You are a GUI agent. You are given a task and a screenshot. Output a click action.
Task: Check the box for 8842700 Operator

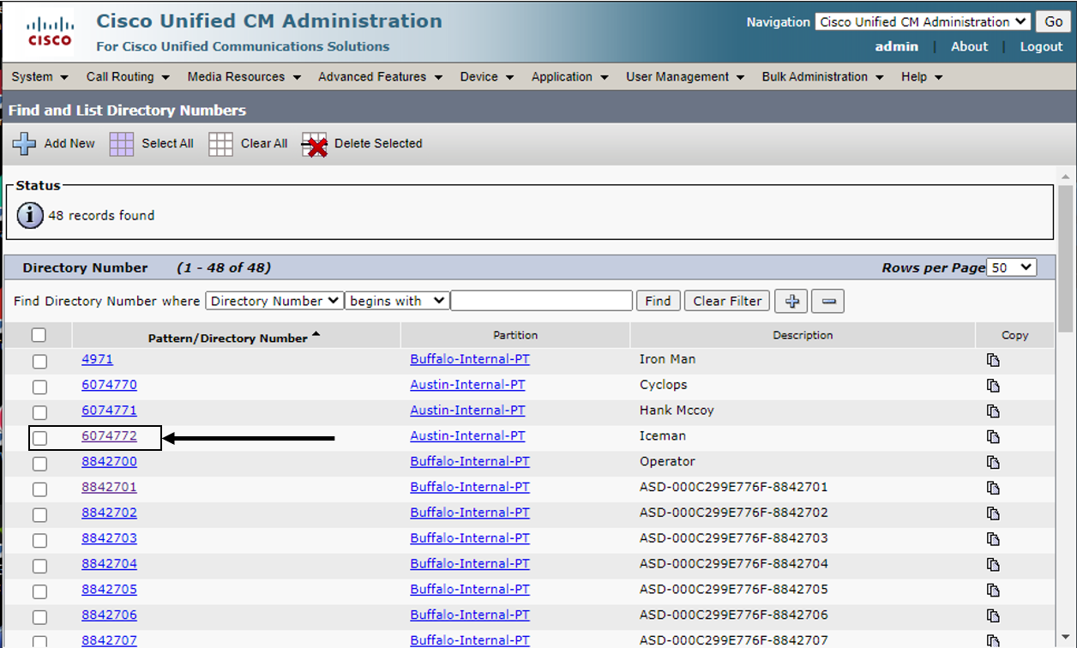pos(39,464)
